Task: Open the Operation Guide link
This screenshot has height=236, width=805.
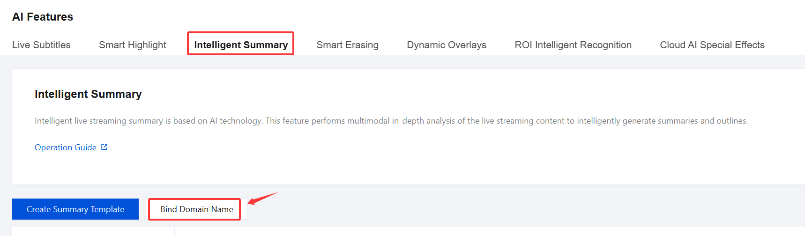Action: 66,147
